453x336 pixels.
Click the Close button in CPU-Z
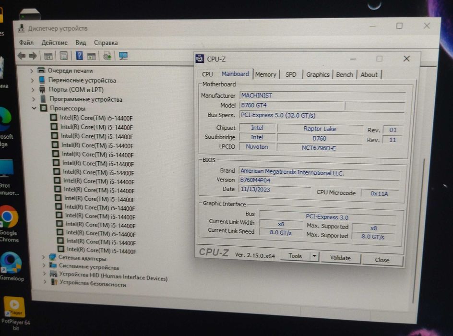(382, 260)
